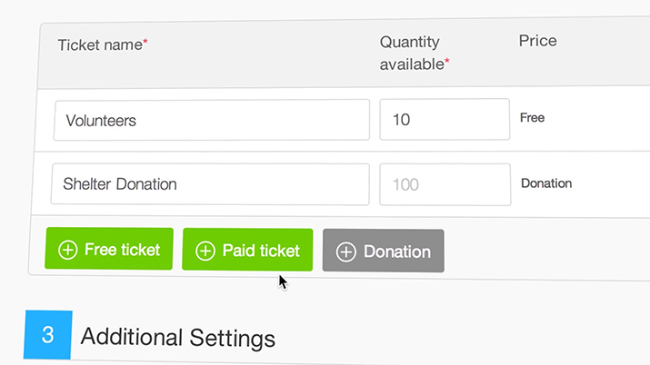Open the Additional Settings section heading
Image resolution: width=650 pixels, height=365 pixels.
tap(178, 337)
